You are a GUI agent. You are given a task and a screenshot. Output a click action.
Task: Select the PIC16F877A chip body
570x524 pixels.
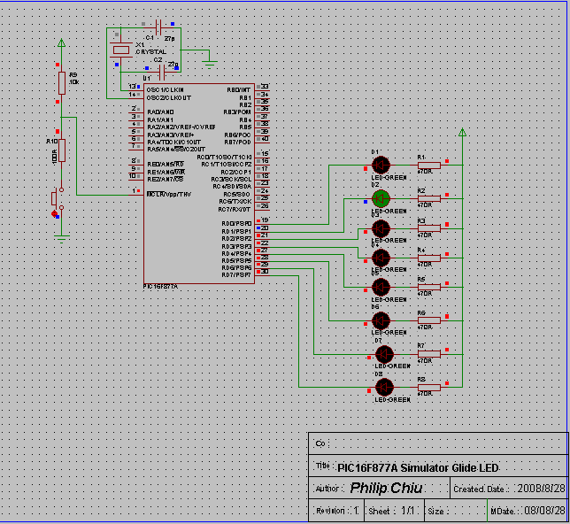point(199,183)
